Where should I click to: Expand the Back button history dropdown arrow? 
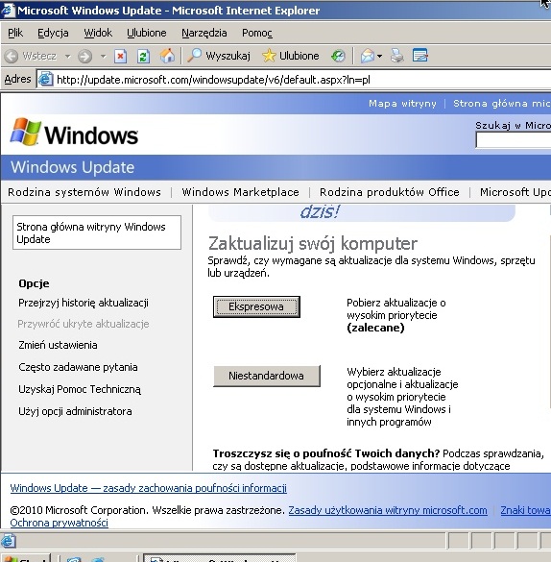pyautogui.click(x=67, y=57)
